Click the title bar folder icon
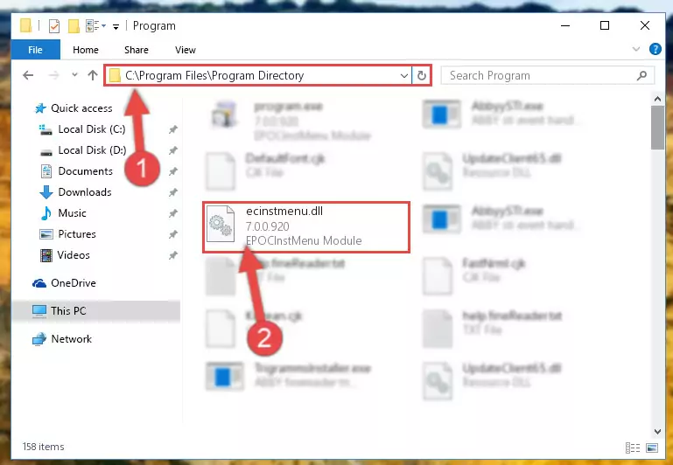The width and height of the screenshot is (673, 465). coord(25,25)
